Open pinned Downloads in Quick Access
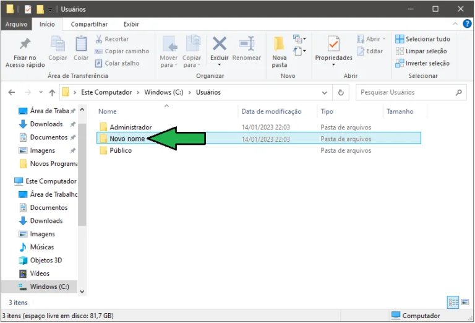The height and width of the screenshot is (323, 475). (x=46, y=124)
